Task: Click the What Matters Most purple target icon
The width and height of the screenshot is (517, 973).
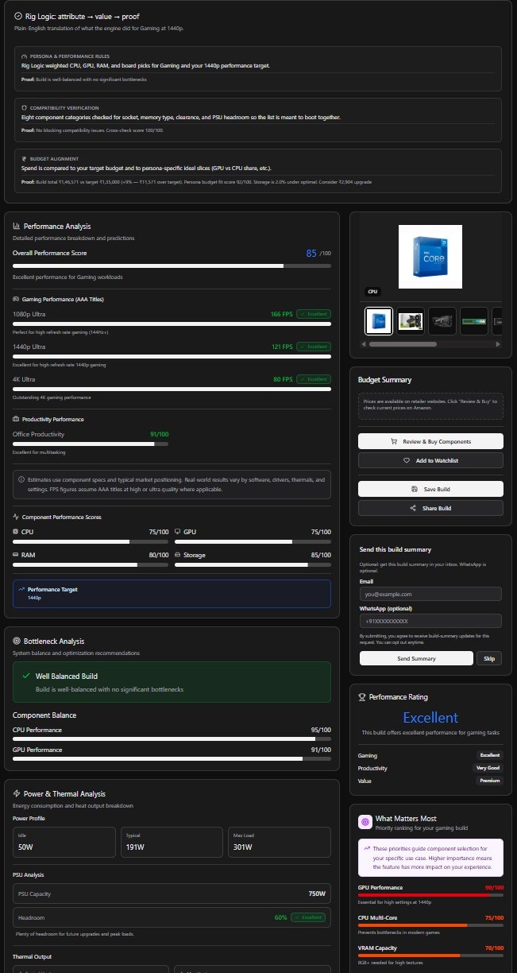Action: pyautogui.click(x=365, y=822)
